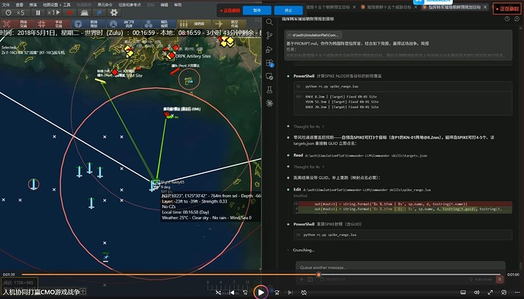Open source control icon in sidebar

point(270,36)
